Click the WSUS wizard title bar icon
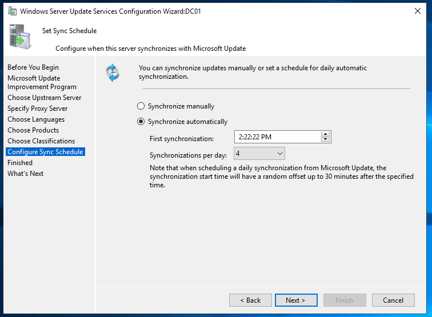 [12, 11]
